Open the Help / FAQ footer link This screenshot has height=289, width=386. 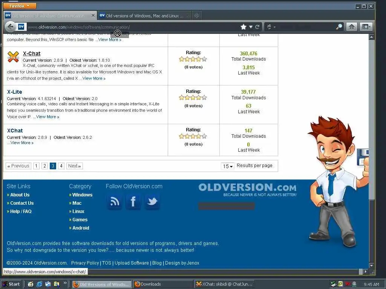click(x=21, y=211)
